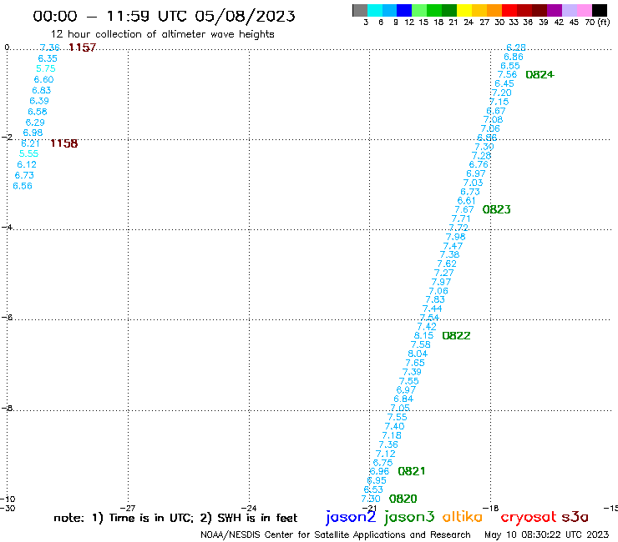Select the 5.75 wave height reading
Image resolution: width=618 pixels, height=542 pixels.
[46, 68]
